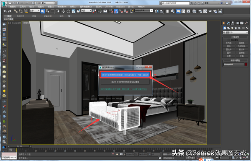Open the selection filter dropdown
Viewport: 251px width, 161px height.
pos(35,10)
